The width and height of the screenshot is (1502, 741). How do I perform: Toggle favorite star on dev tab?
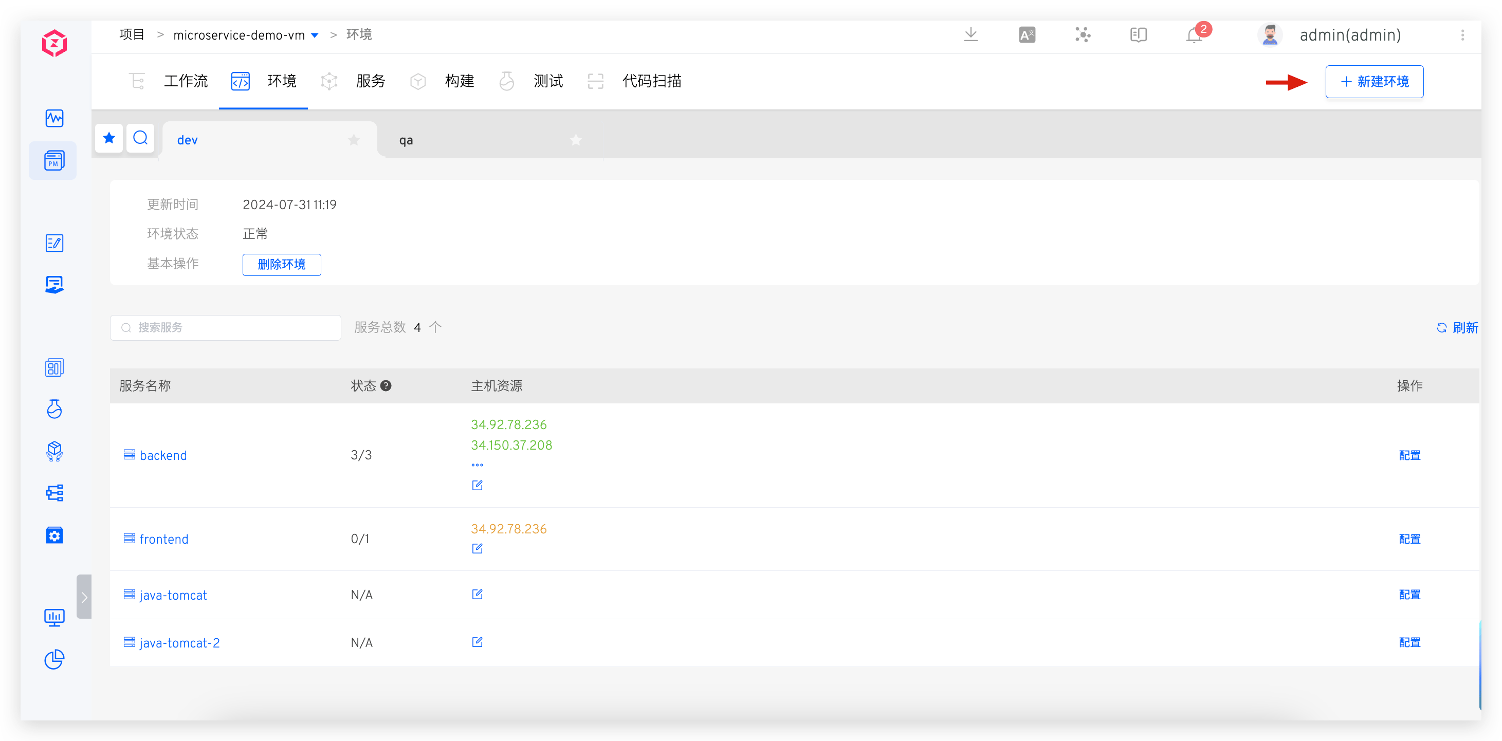(x=354, y=140)
